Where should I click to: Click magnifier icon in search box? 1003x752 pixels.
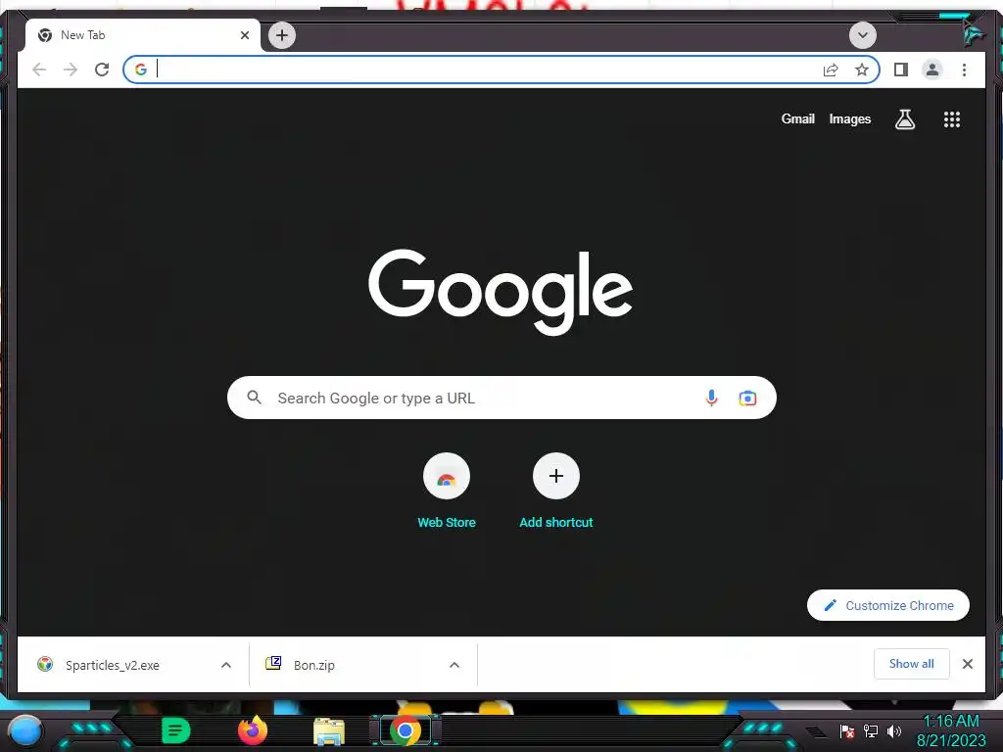pyautogui.click(x=254, y=398)
